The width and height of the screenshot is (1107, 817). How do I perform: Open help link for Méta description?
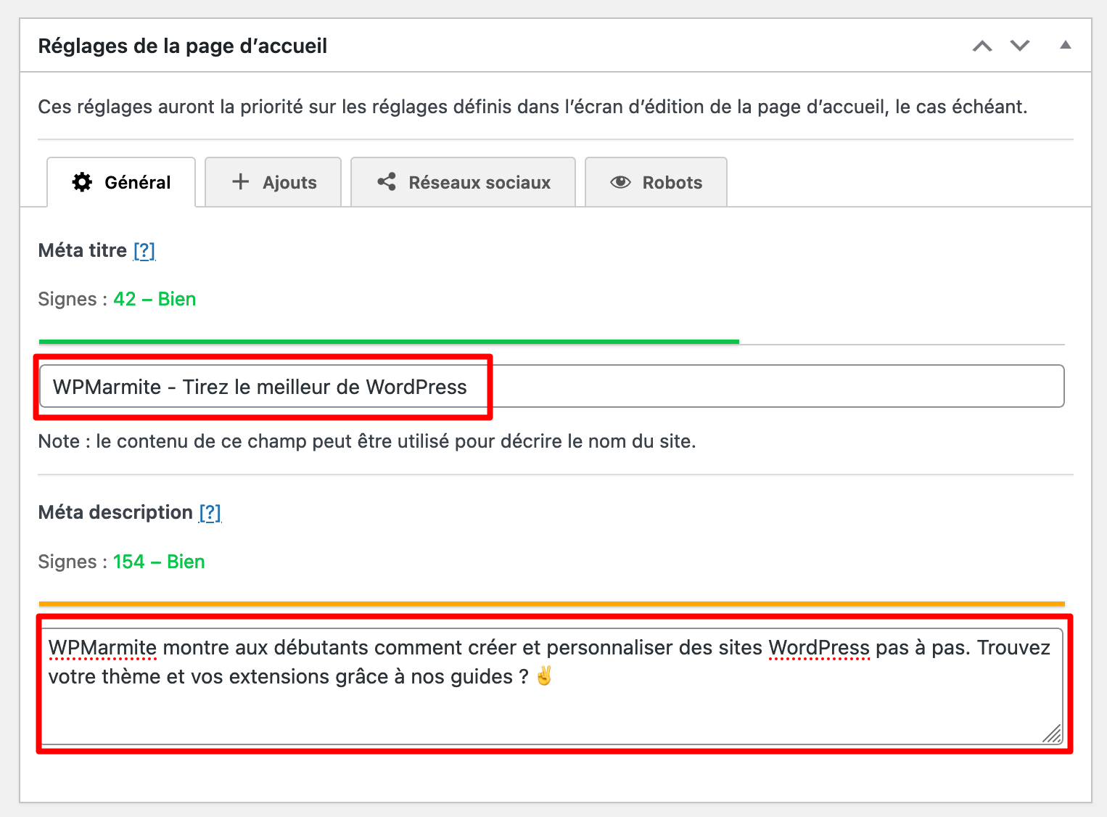(x=210, y=512)
